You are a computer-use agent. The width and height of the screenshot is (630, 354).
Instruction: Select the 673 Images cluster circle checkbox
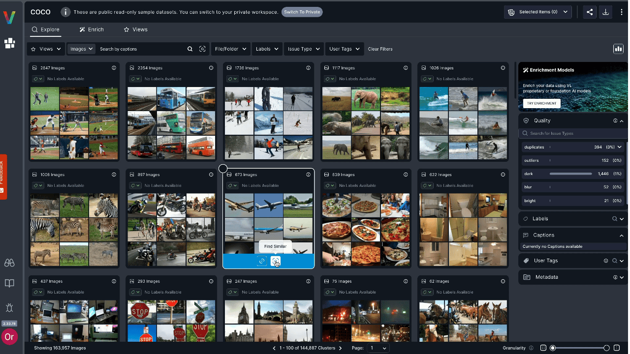pos(223,169)
